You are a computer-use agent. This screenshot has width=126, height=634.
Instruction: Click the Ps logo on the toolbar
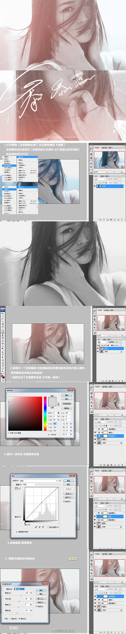pyautogui.click(x=3, y=311)
